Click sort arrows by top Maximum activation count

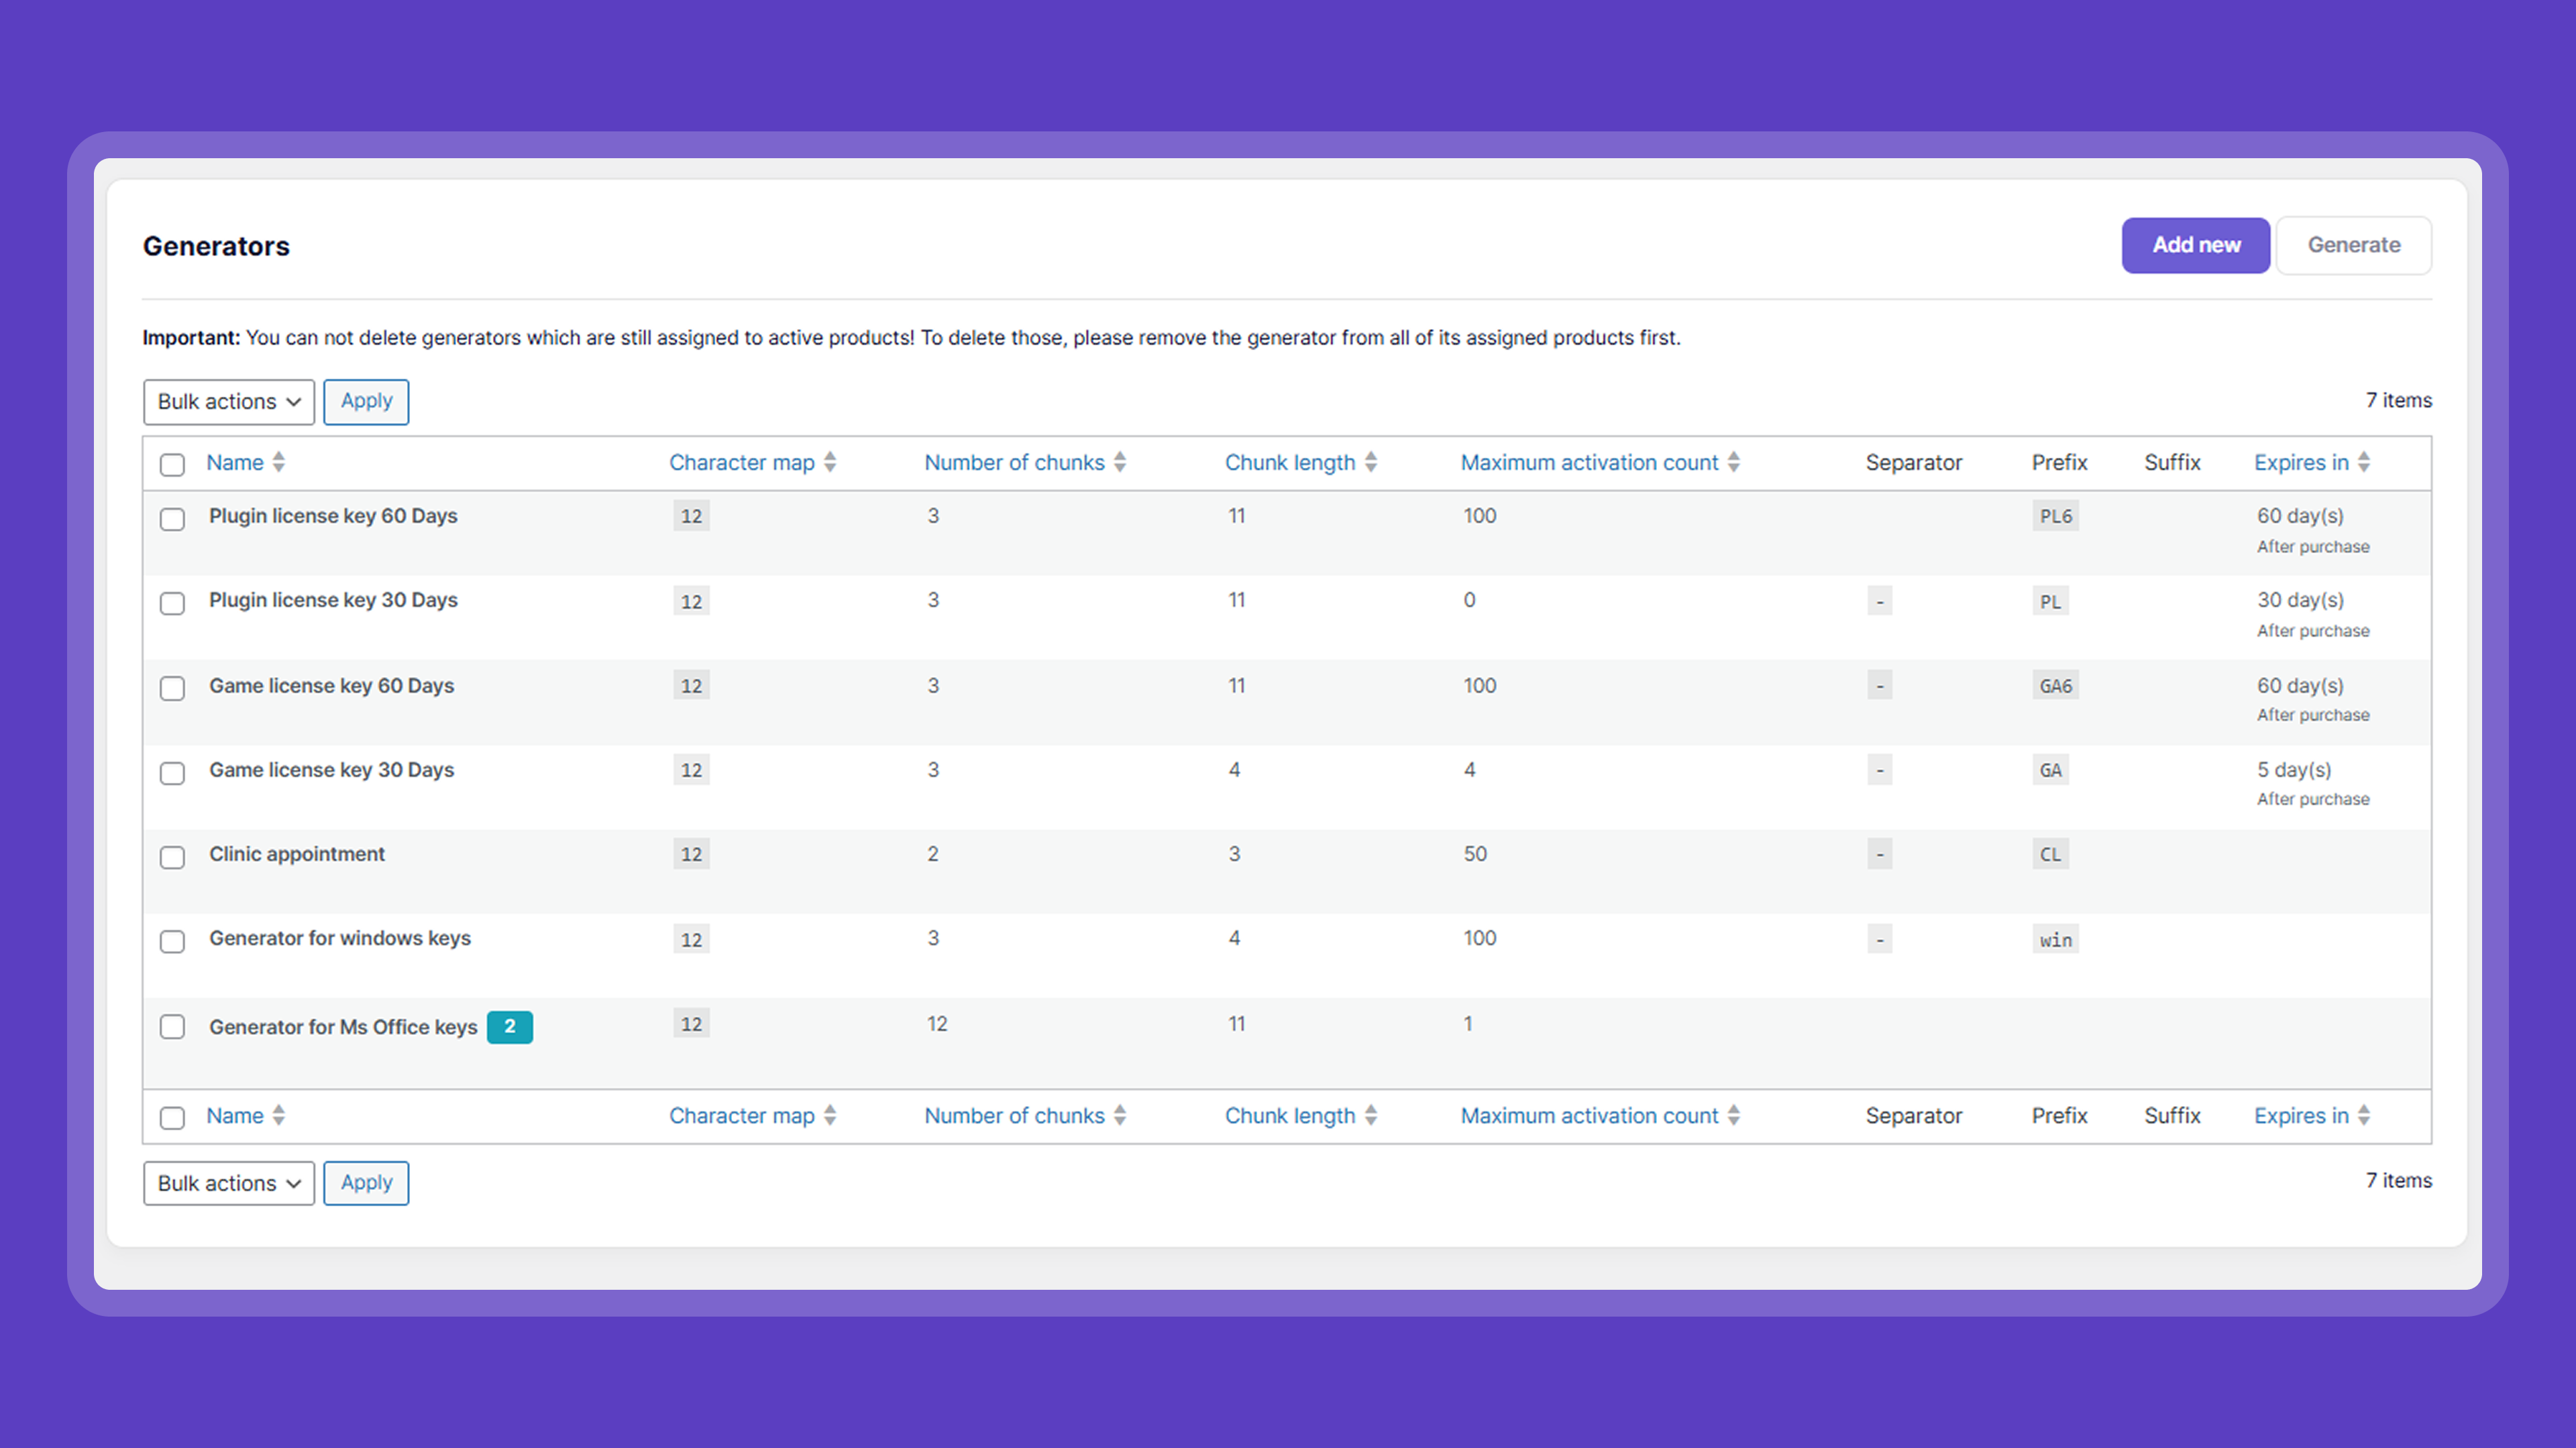[1734, 462]
